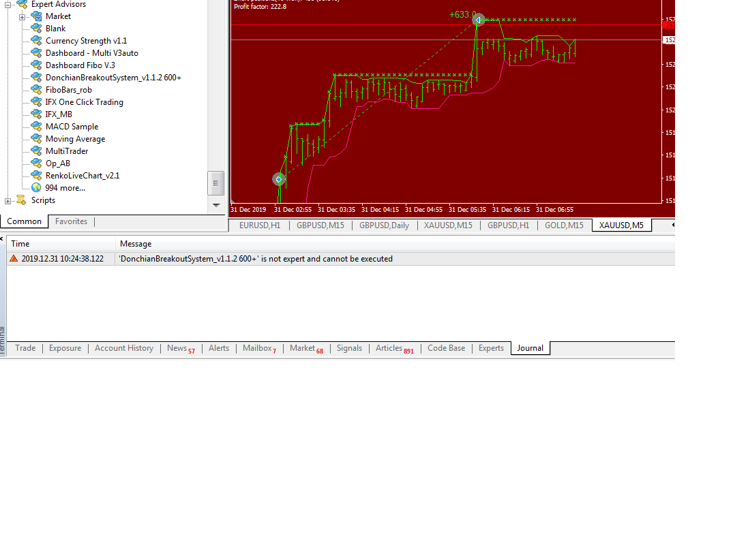Click the Market expert advisor icon
The height and width of the screenshot is (549, 733).
(36, 16)
